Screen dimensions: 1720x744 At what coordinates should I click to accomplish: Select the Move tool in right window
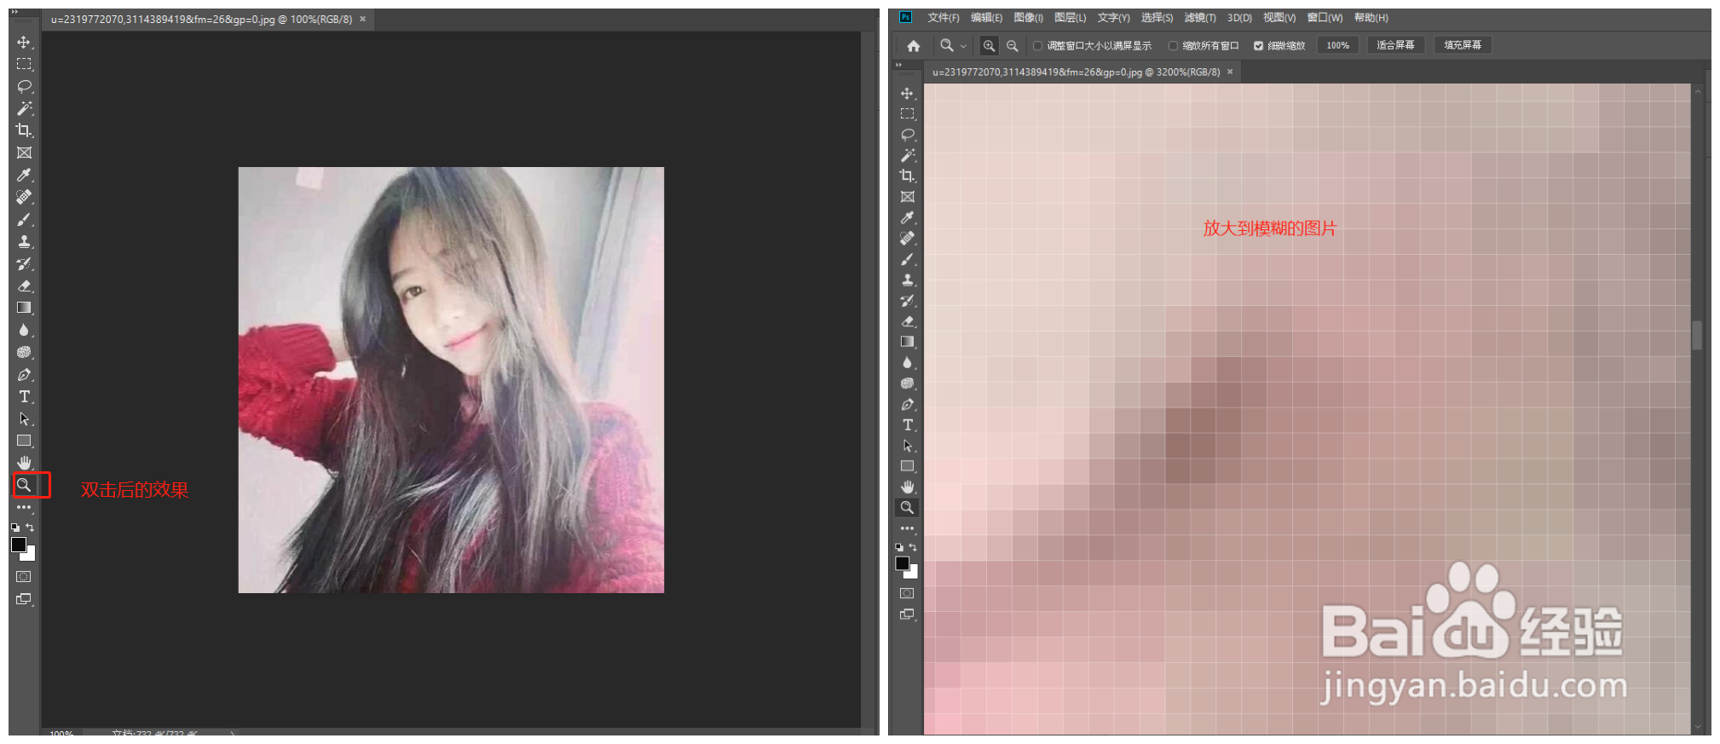pyautogui.click(x=907, y=93)
